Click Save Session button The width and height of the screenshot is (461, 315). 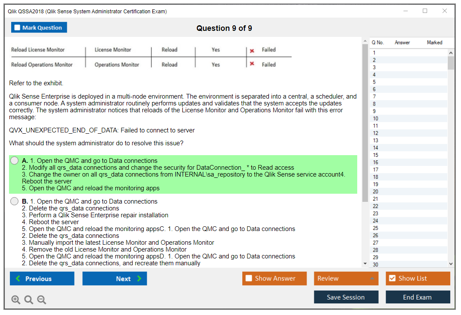(346, 297)
